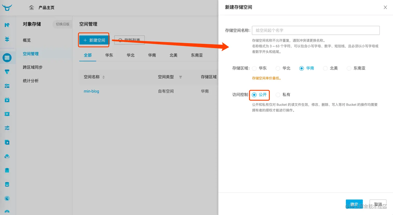Viewport: 393px width, 215px height.
Task: Open 统计分析 in the side menu
Action: [x=31, y=81]
